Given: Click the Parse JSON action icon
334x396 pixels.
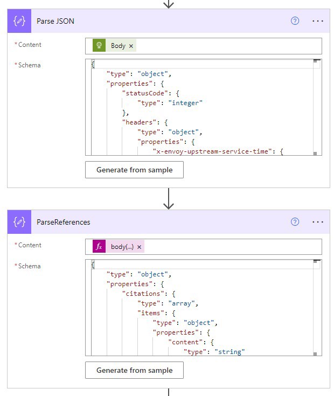Looking at the screenshot, I should point(19,21).
